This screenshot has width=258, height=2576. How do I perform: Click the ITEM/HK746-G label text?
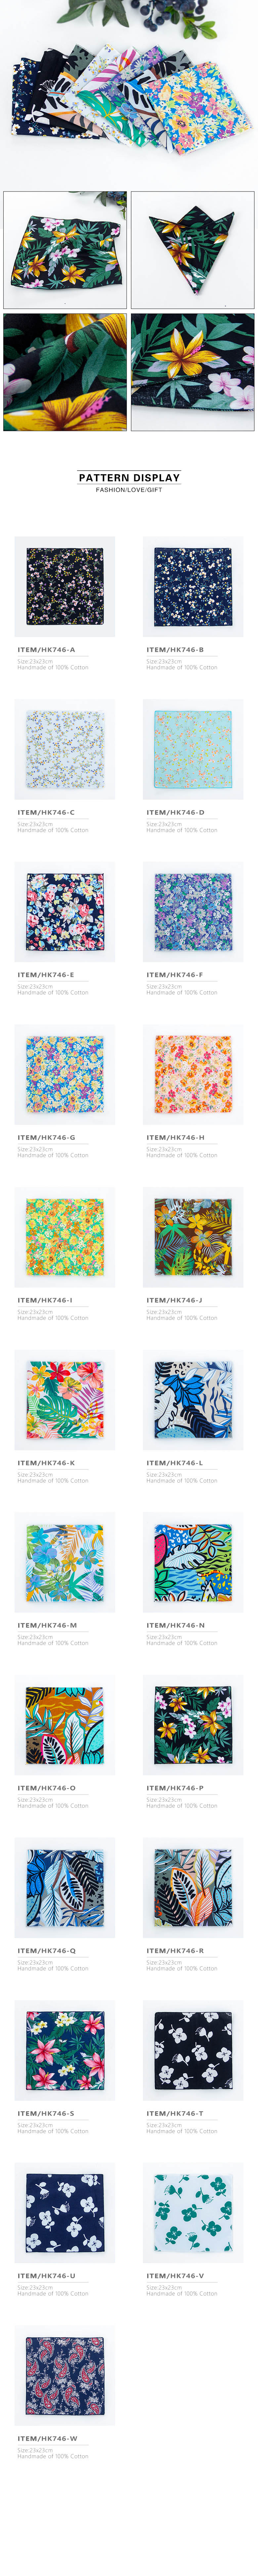point(46,1137)
